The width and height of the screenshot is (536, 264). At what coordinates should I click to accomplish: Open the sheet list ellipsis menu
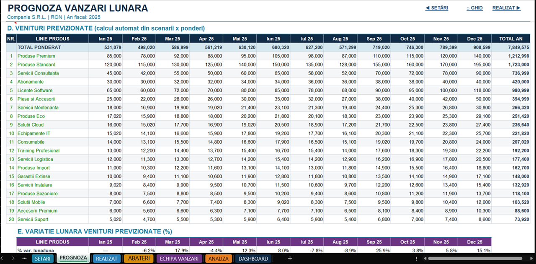point(24,259)
